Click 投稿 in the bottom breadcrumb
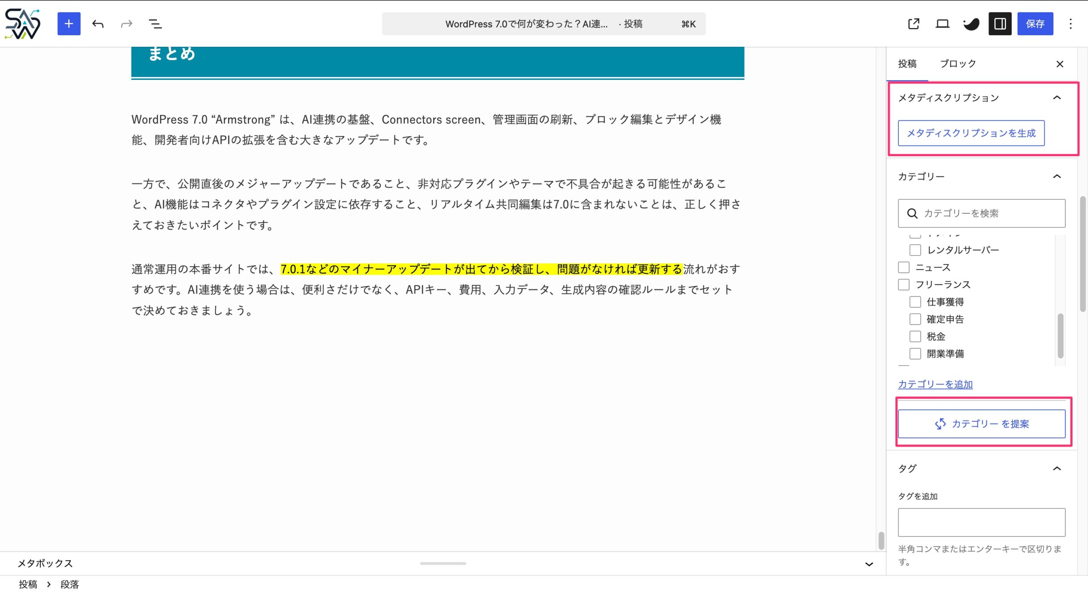The image size is (1088, 593). pyautogui.click(x=28, y=584)
